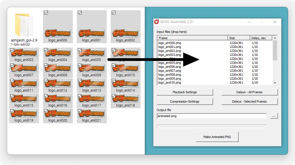The height and width of the screenshot is (165, 295).
Task: Click 1/10 delay of logo_ani007.png row
Action: 255,71
